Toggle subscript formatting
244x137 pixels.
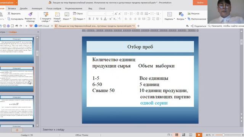click(115, 19)
